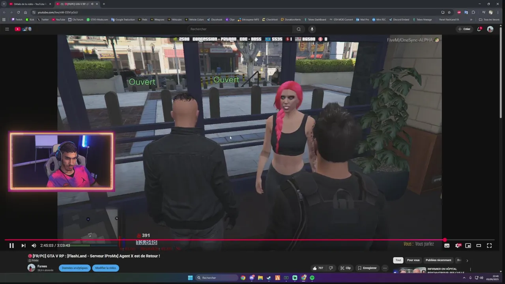
Task: Switch to Détails de la vidéo tab
Action: coord(30,4)
